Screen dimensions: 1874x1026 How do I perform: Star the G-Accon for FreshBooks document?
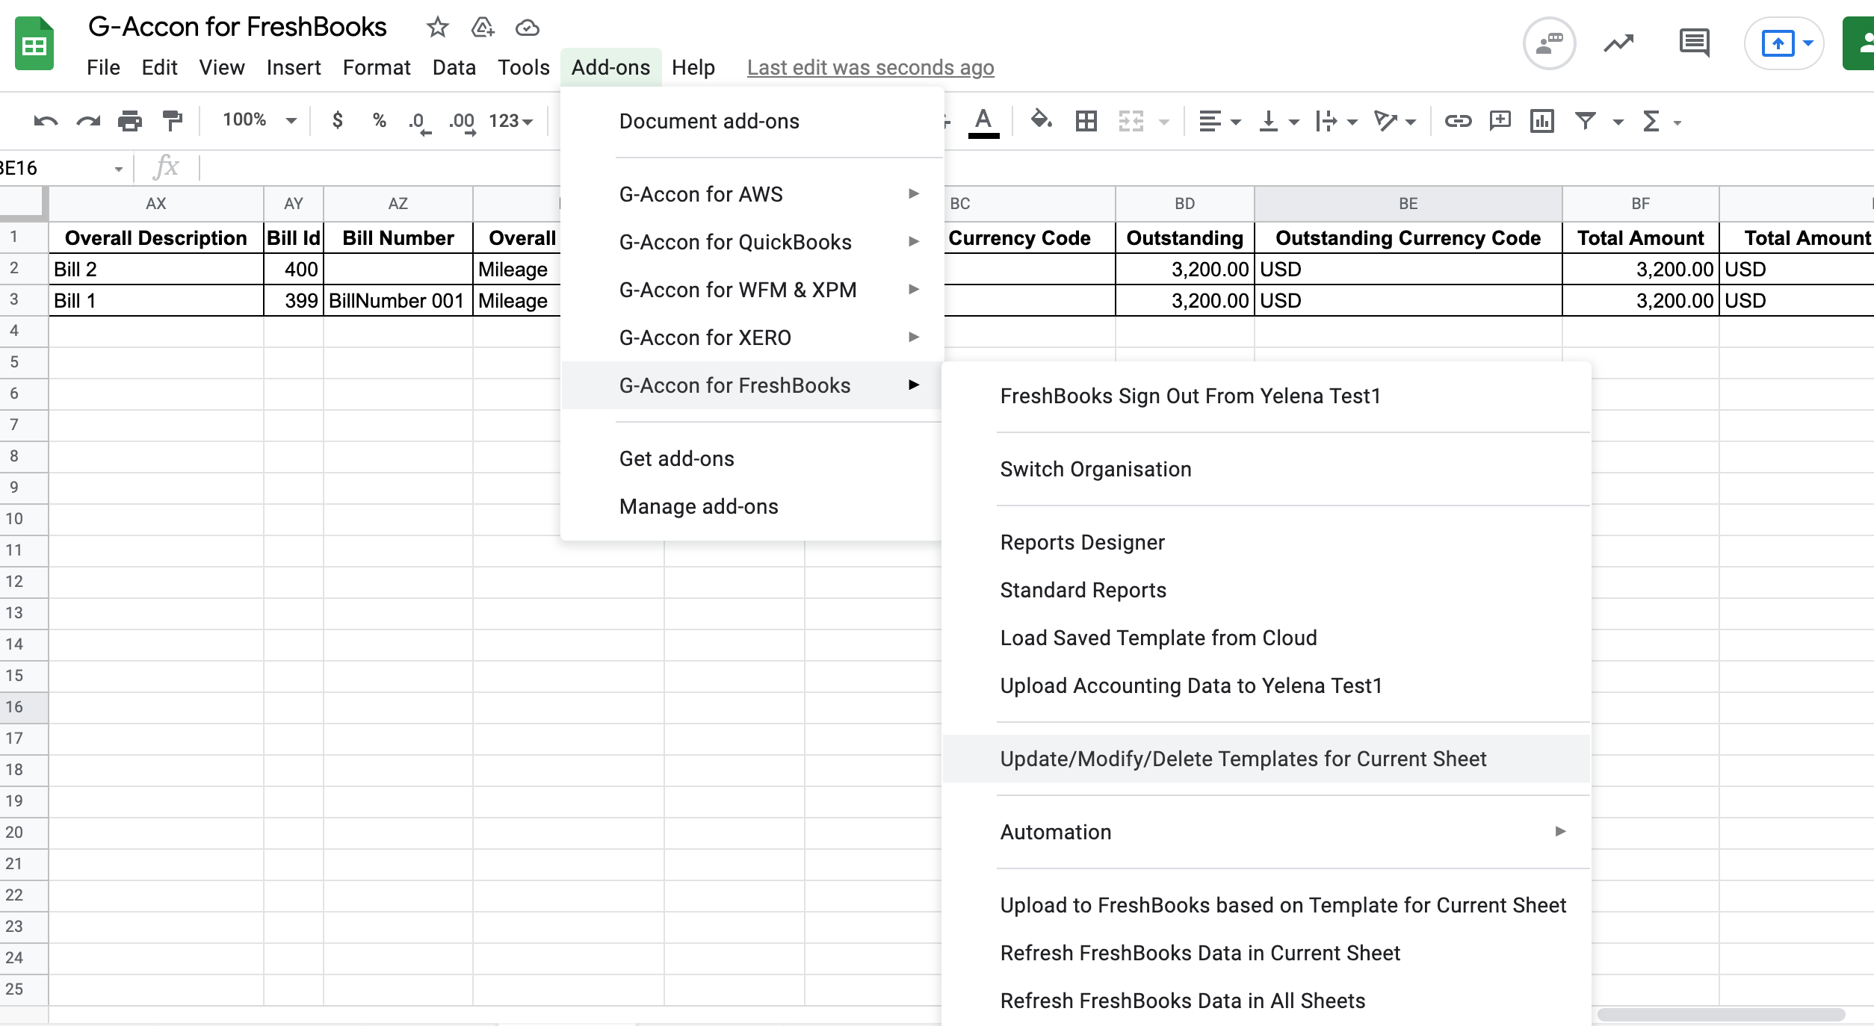click(x=437, y=28)
